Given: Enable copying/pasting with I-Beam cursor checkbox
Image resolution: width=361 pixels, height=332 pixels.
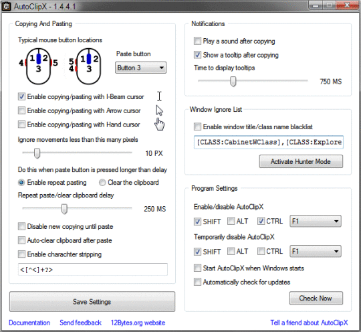Looking at the screenshot, I should click(21, 96).
